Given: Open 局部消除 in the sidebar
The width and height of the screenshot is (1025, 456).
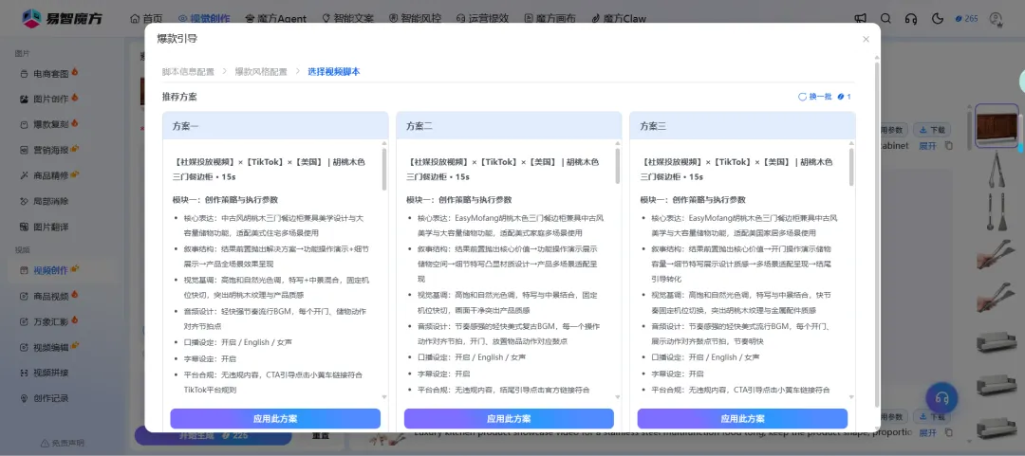Looking at the screenshot, I should pyautogui.click(x=50, y=201).
